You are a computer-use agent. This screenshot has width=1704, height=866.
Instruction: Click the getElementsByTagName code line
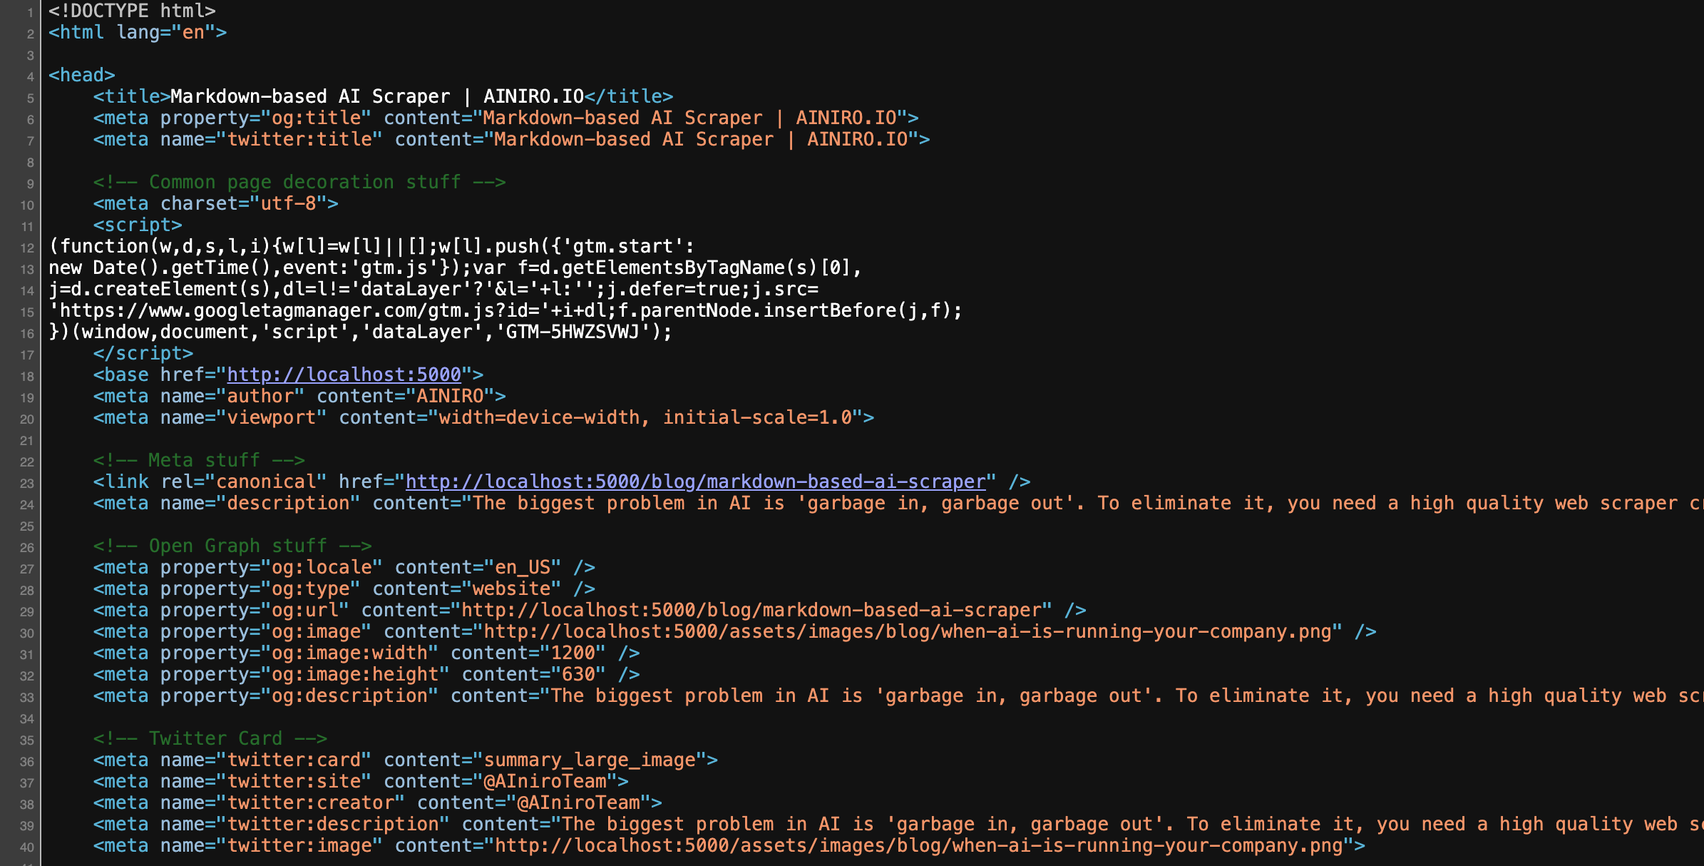(456, 268)
